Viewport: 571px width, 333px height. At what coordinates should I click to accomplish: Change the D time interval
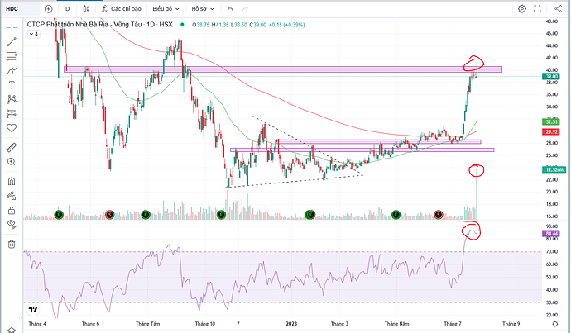click(67, 9)
